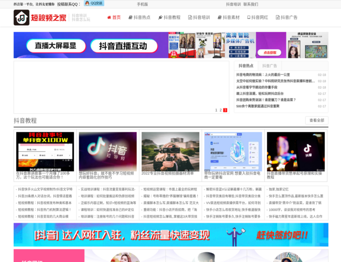
Task: Open 培训课程：注册账号的几个问题 link
Action: (x=107, y=216)
